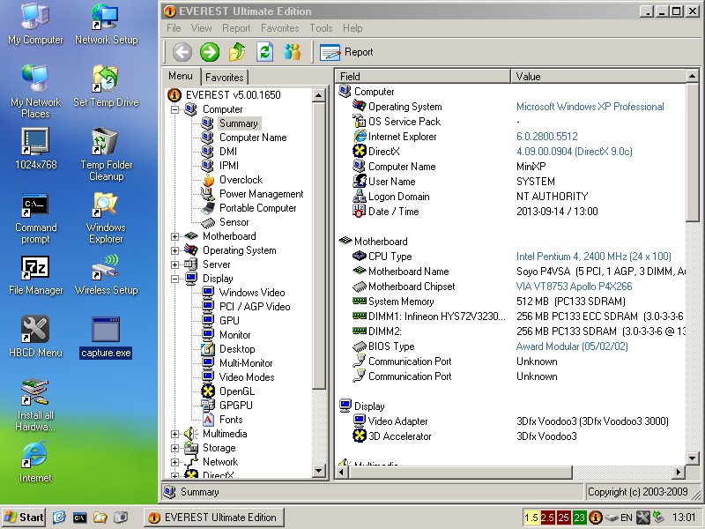Select Video Modes in the tree
Viewport: 705px width, 529px height.
click(x=247, y=377)
